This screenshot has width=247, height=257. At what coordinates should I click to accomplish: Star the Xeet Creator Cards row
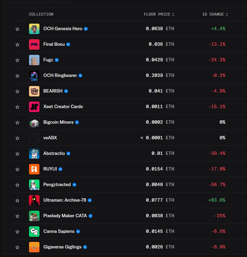tap(17, 107)
